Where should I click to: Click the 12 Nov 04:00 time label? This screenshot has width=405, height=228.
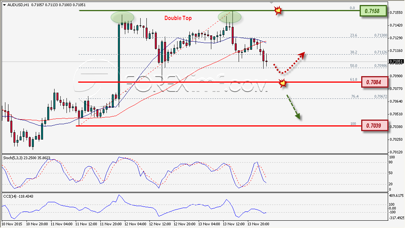135,224
